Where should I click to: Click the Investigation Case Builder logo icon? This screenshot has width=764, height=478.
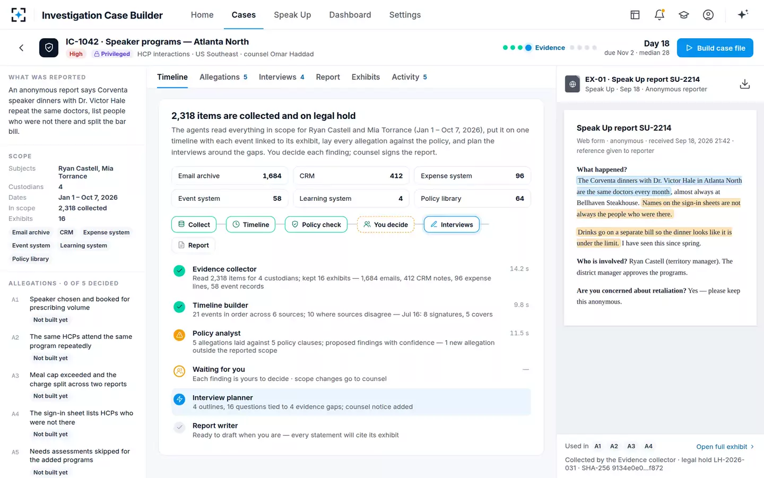point(18,15)
